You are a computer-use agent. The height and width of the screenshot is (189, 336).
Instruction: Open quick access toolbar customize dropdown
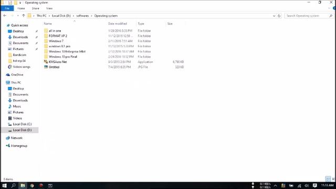(x=20, y=3)
